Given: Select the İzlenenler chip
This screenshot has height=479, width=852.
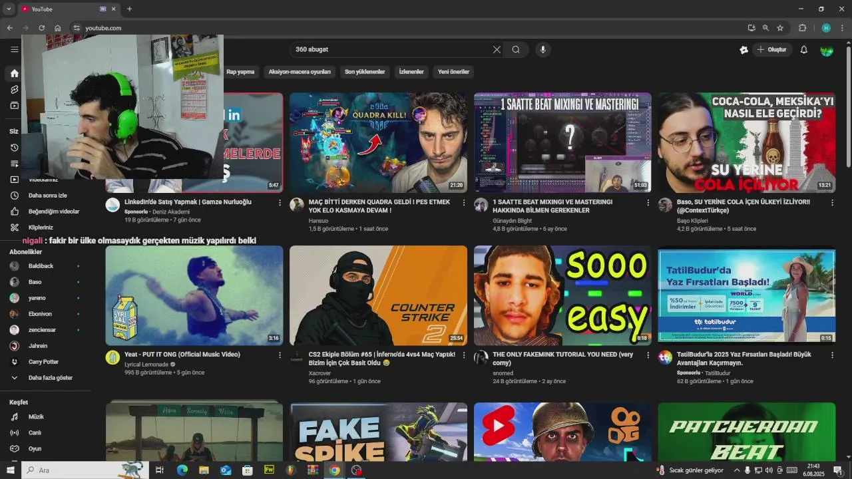Looking at the screenshot, I should coord(411,72).
